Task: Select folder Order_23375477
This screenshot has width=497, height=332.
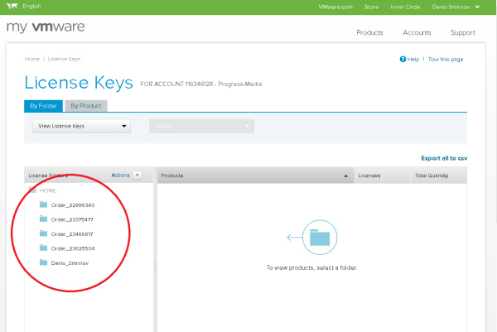Action: (x=72, y=219)
